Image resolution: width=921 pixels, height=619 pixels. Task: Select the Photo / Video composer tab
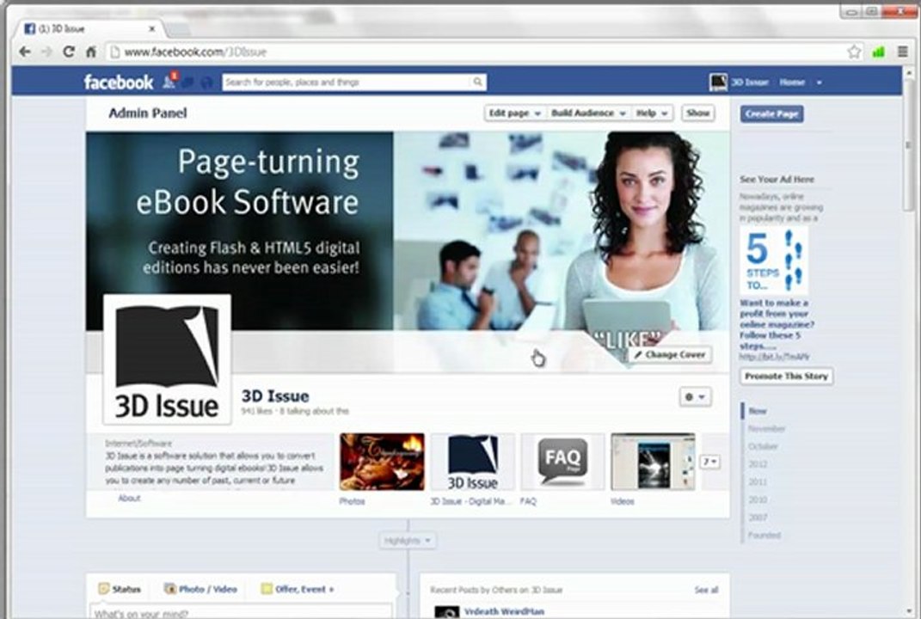coord(201,589)
